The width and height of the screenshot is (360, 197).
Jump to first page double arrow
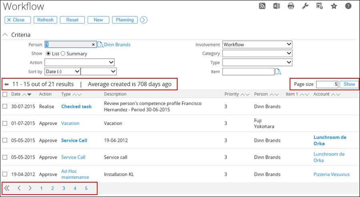click(7, 188)
